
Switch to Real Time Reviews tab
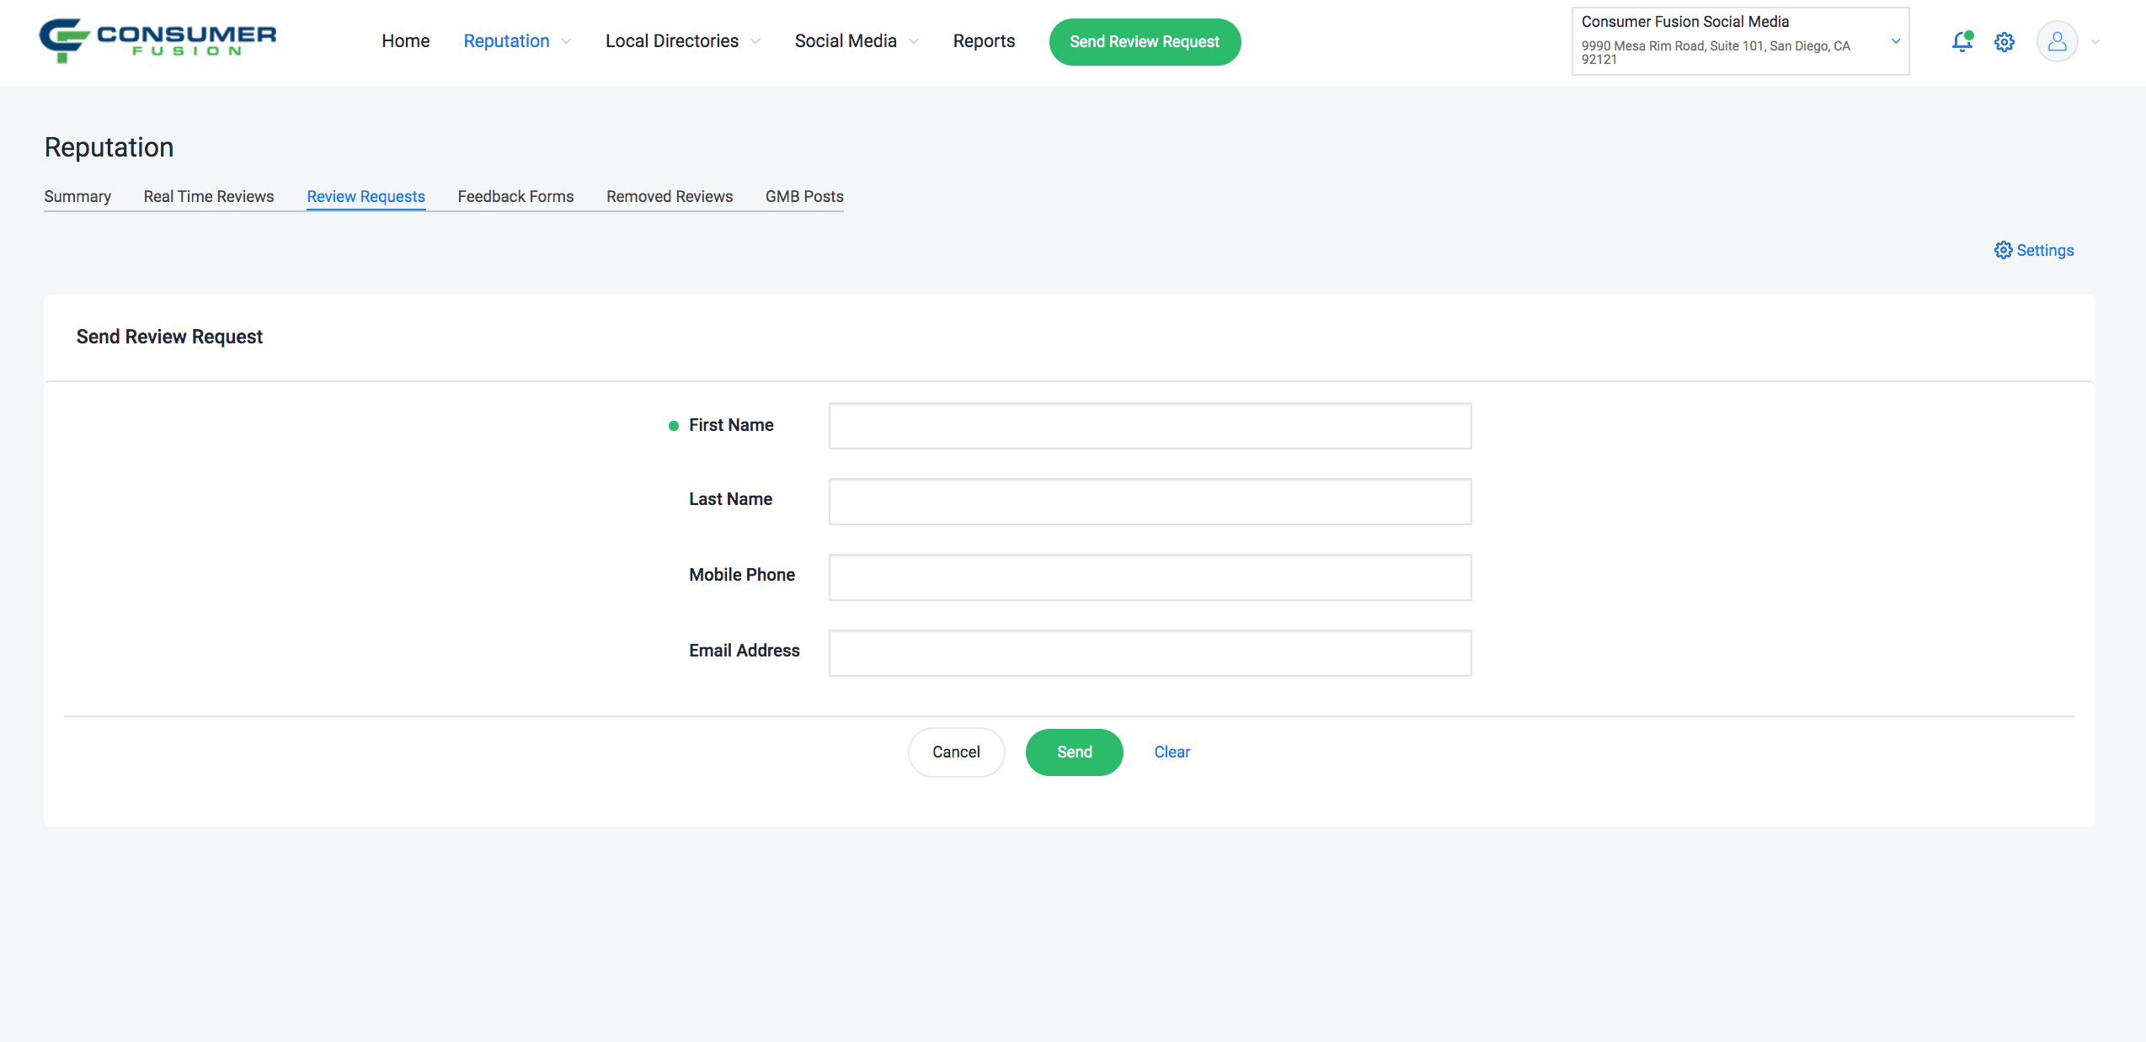tap(208, 196)
